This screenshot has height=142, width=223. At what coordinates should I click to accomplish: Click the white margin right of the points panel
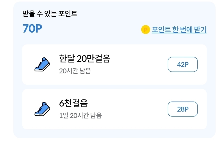219,70
